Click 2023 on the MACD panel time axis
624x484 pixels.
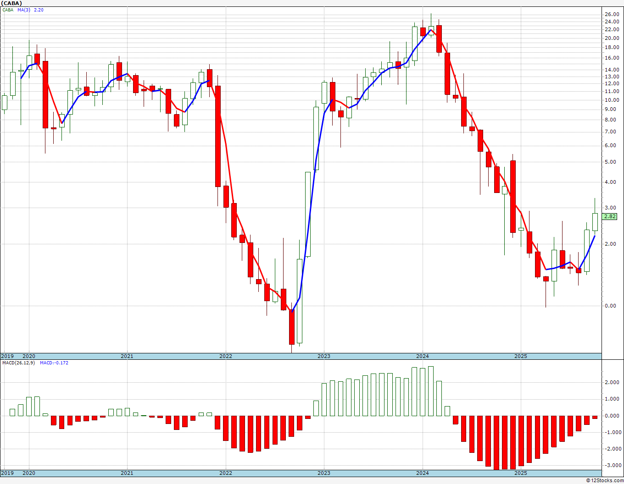click(x=324, y=473)
